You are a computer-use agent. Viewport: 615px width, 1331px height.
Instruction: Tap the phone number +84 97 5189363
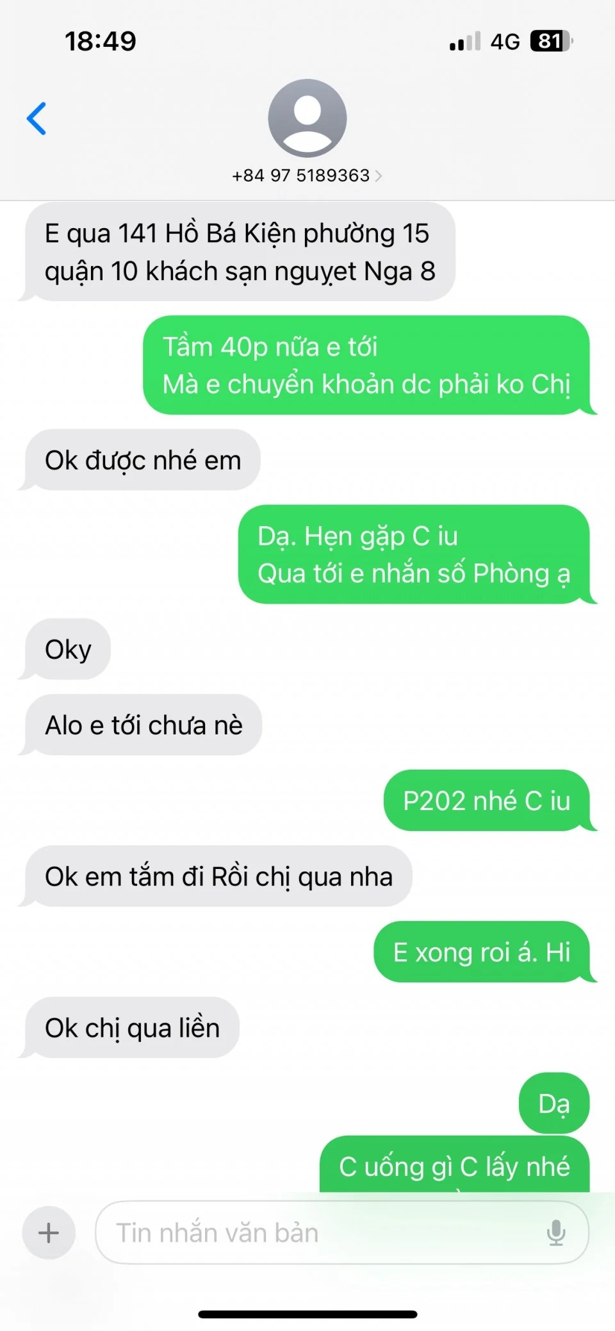click(x=300, y=176)
